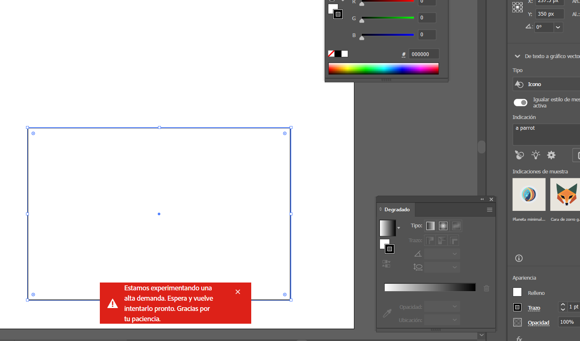Toggle 'Igualar estilo de mesa activa'
This screenshot has height=341, width=580.
[x=520, y=103]
